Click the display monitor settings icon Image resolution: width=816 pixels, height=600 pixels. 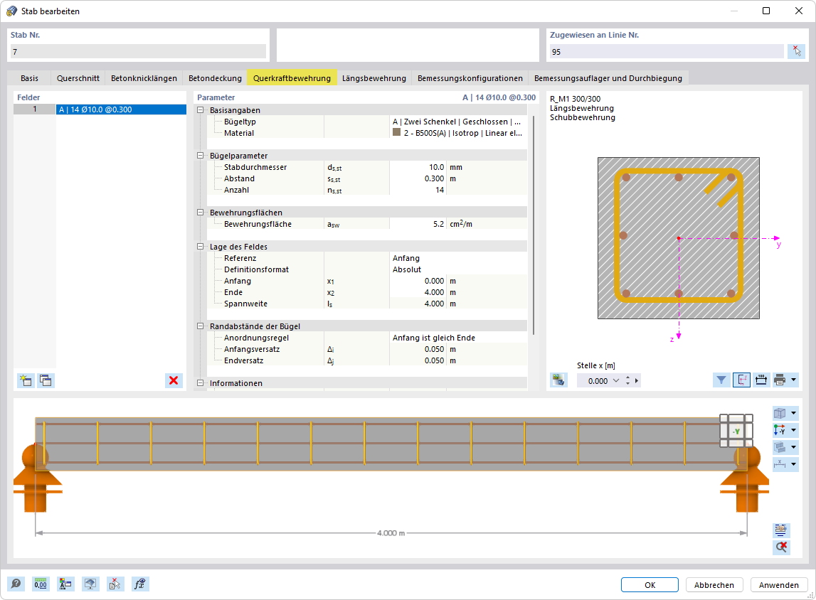[90, 584]
